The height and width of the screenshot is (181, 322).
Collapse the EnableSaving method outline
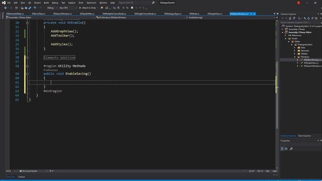click(x=27, y=74)
